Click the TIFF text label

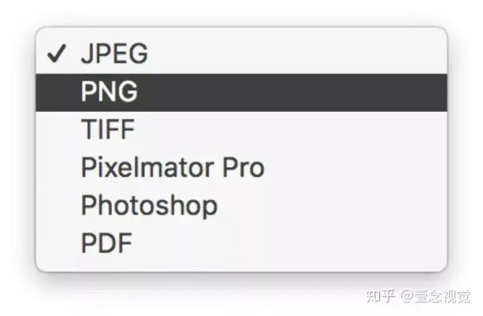pyautogui.click(x=108, y=129)
